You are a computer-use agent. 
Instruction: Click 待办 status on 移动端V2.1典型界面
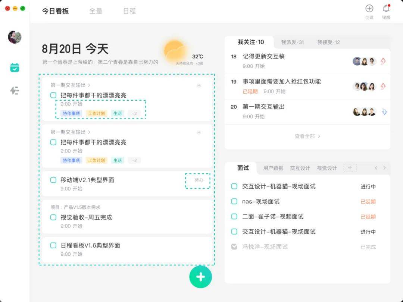199,180
